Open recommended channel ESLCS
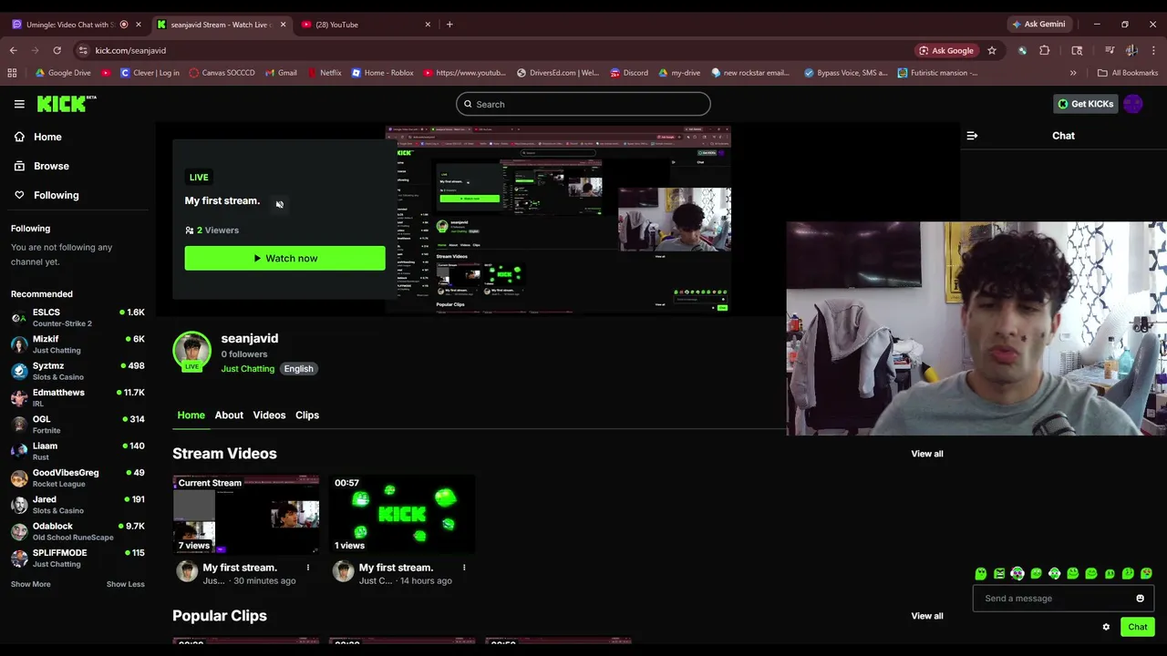Viewport: 1167px width, 656px height. tap(77, 318)
